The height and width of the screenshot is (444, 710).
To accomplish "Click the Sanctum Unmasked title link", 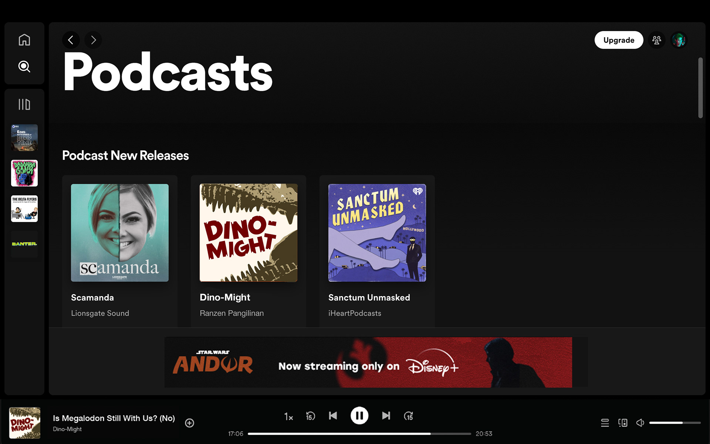I will pos(369,297).
